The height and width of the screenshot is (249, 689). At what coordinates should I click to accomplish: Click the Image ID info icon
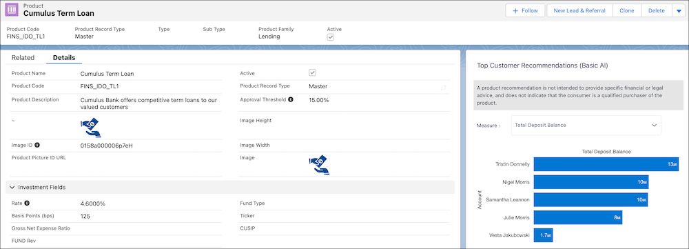coord(37,145)
